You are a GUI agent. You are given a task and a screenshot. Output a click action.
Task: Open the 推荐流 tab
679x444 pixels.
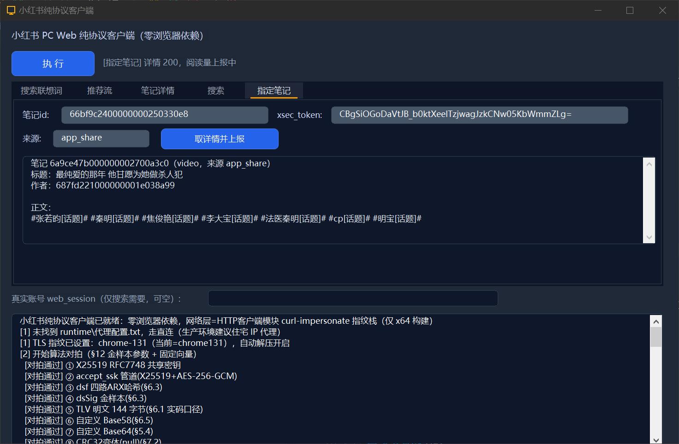pyautogui.click(x=100, y=91)
